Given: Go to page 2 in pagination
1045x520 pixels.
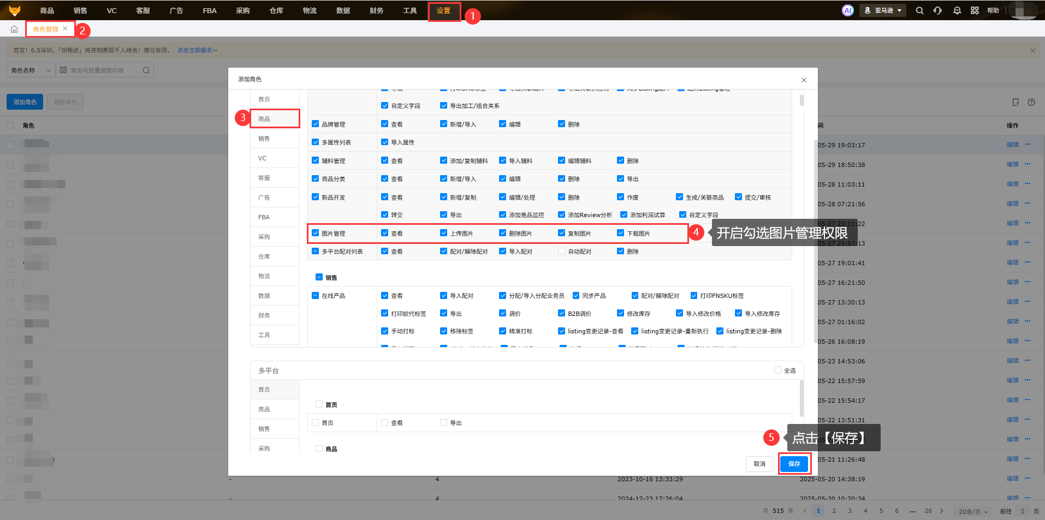Looking at the screenshot, I should (834, 511).
